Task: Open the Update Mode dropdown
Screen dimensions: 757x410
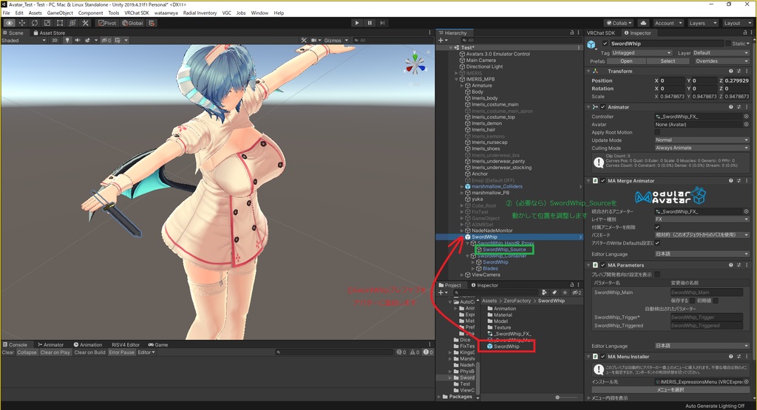Action: (702, 140)
